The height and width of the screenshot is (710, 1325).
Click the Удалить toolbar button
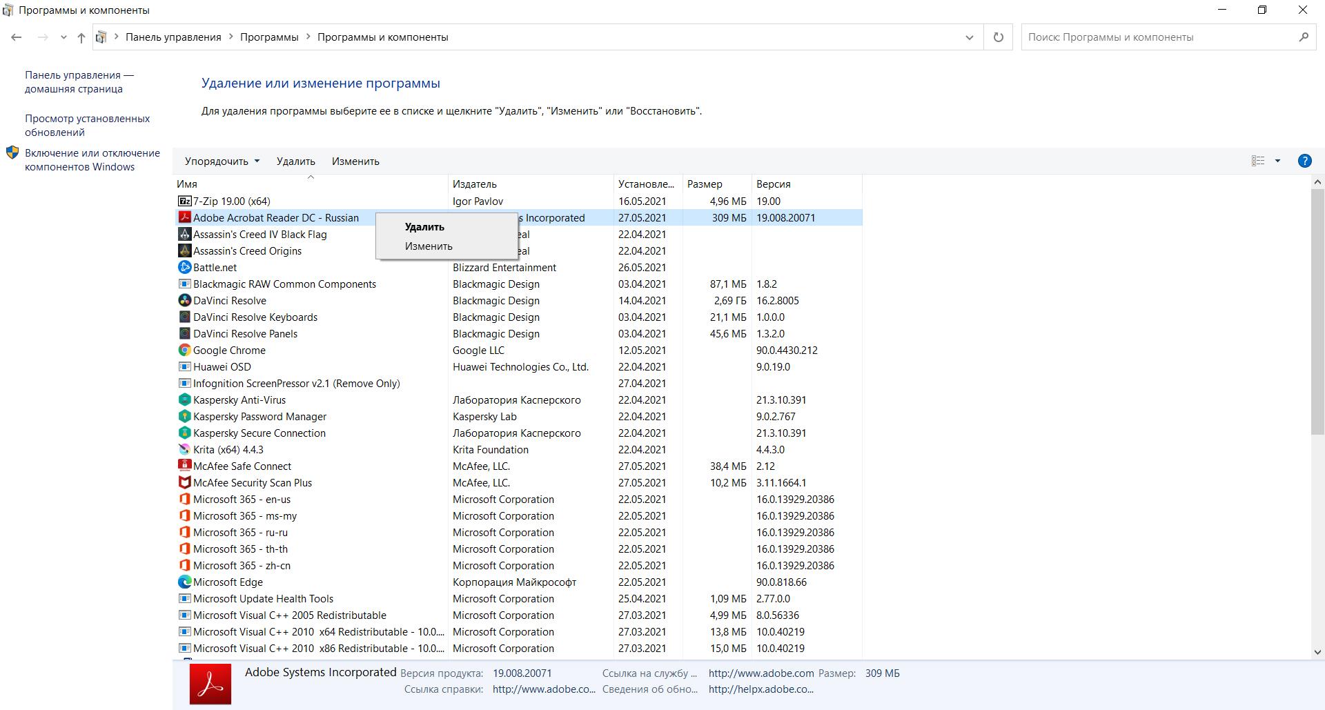click(296, 161)
